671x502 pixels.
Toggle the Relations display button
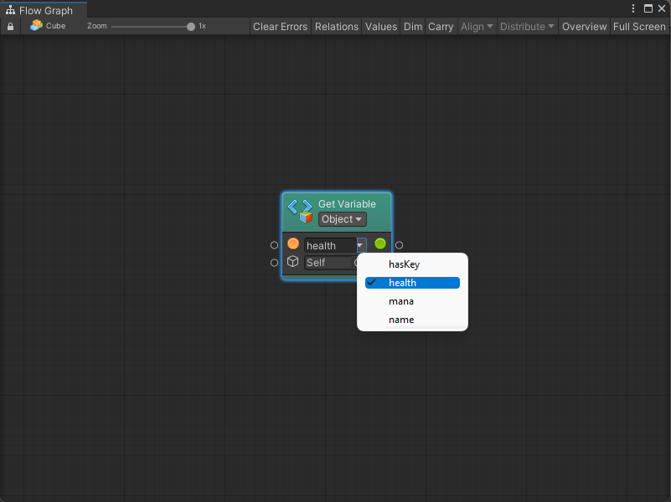[x=336, y=27]
